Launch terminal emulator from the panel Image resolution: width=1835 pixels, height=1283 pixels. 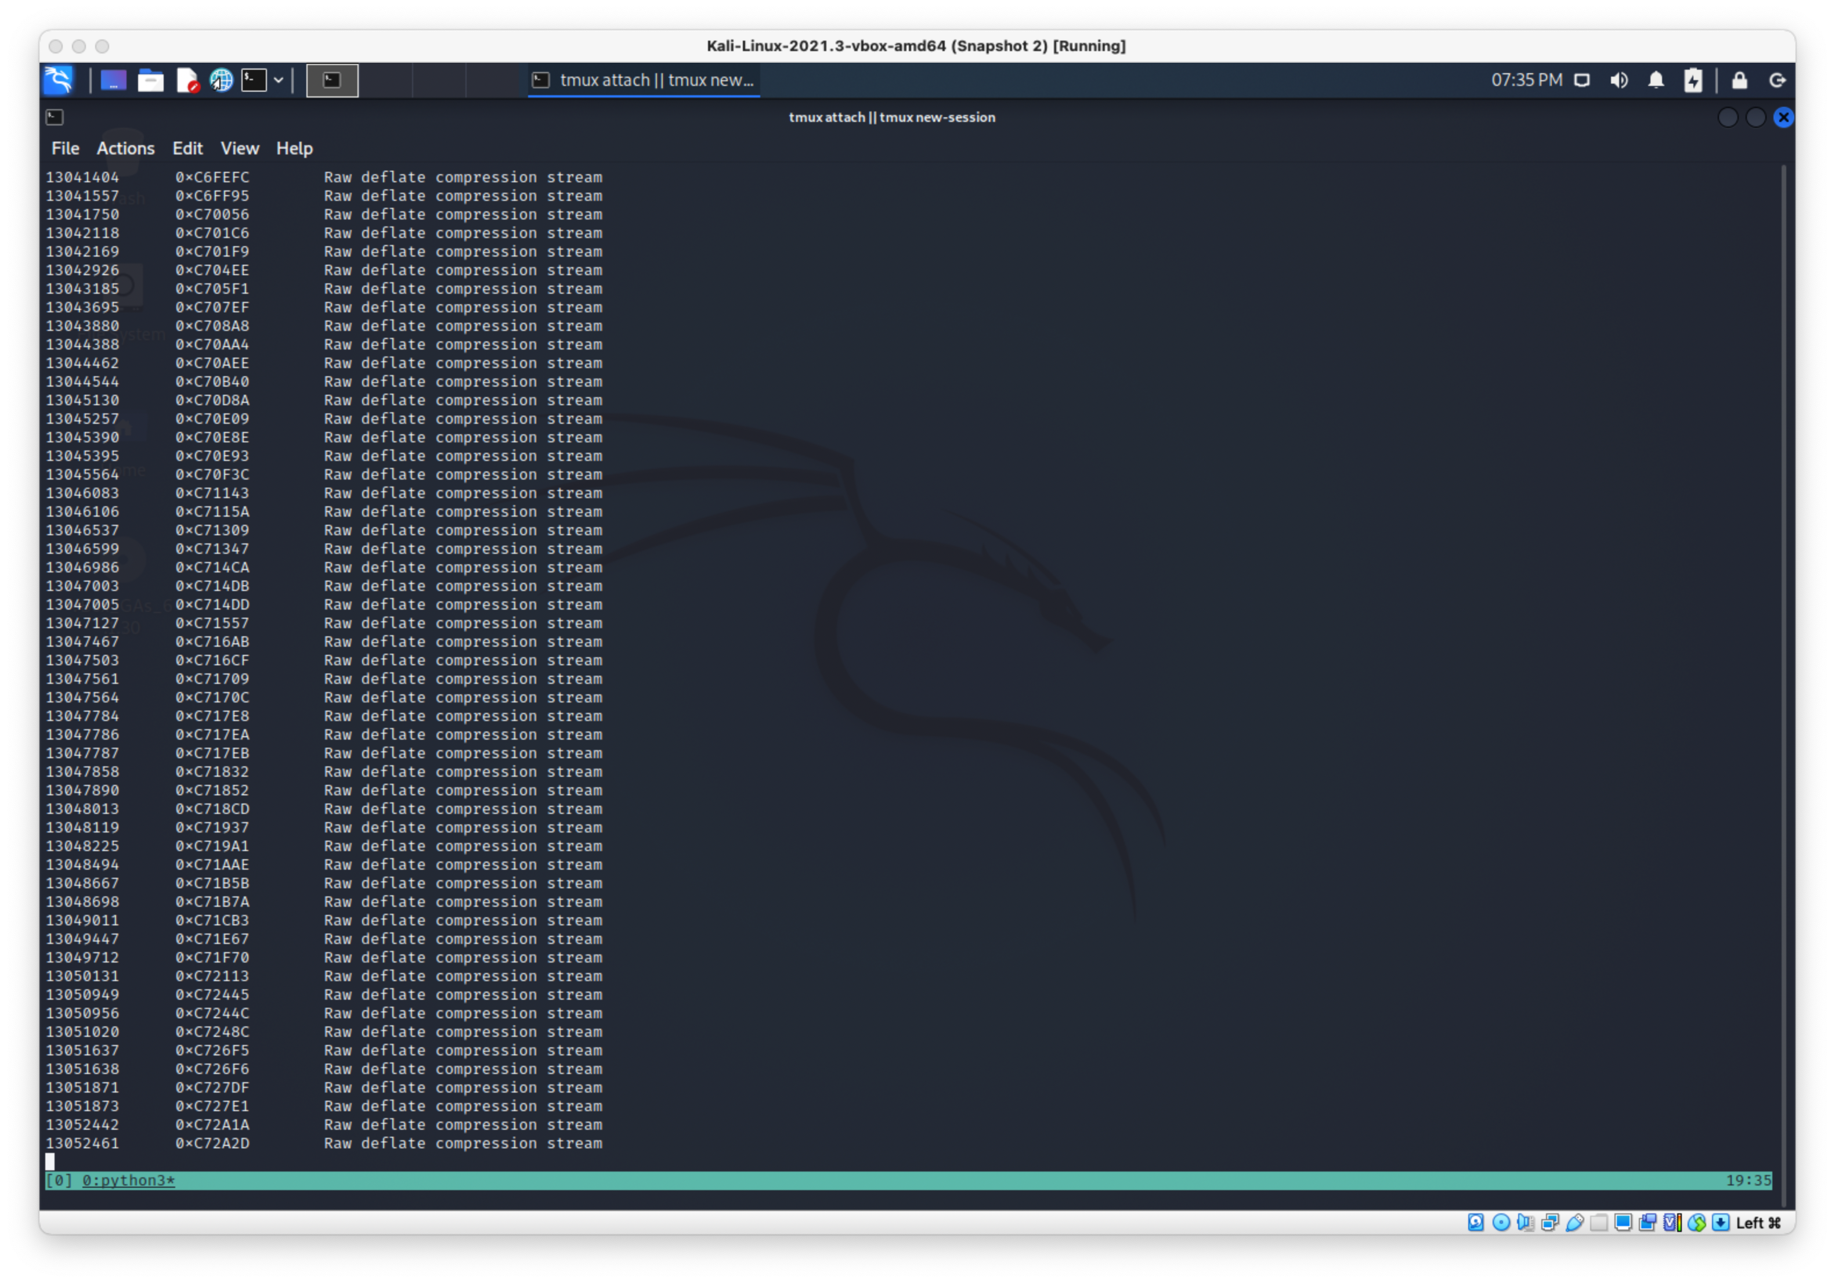(x=254, y=80)
